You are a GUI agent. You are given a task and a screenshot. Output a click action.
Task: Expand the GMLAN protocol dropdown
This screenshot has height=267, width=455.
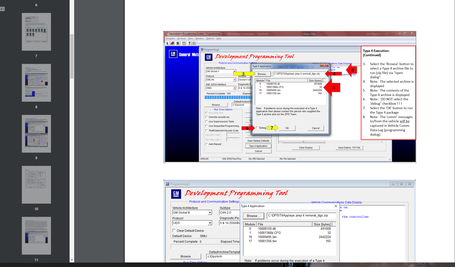pos(234,80)
